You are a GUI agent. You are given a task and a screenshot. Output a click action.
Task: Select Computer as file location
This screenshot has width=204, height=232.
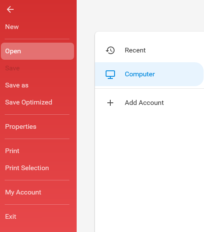149,74
